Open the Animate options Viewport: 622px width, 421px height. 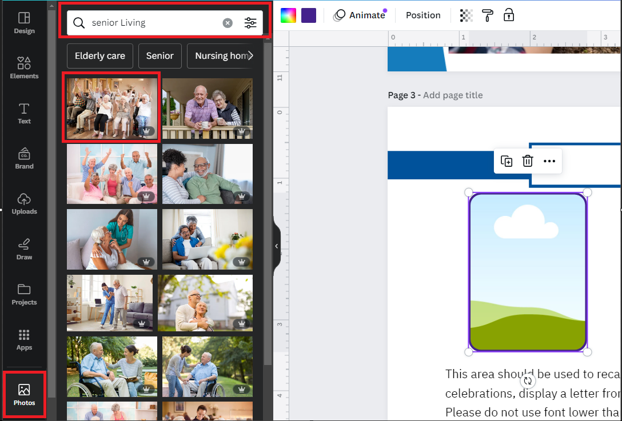360,15
